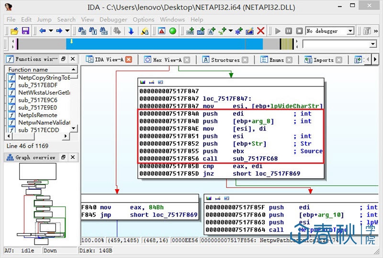Undock the Functions window panel
This screenshot has width=383, height=258.
tap(63, 59)
